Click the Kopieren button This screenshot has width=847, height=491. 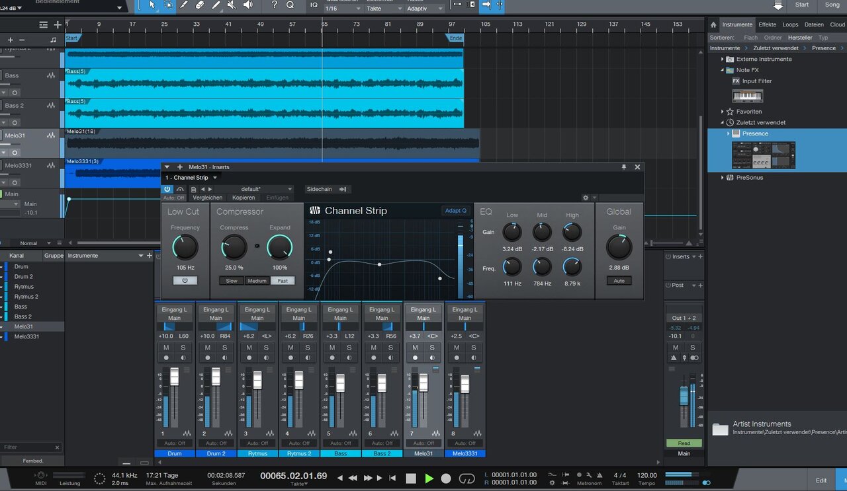point(244,198)
